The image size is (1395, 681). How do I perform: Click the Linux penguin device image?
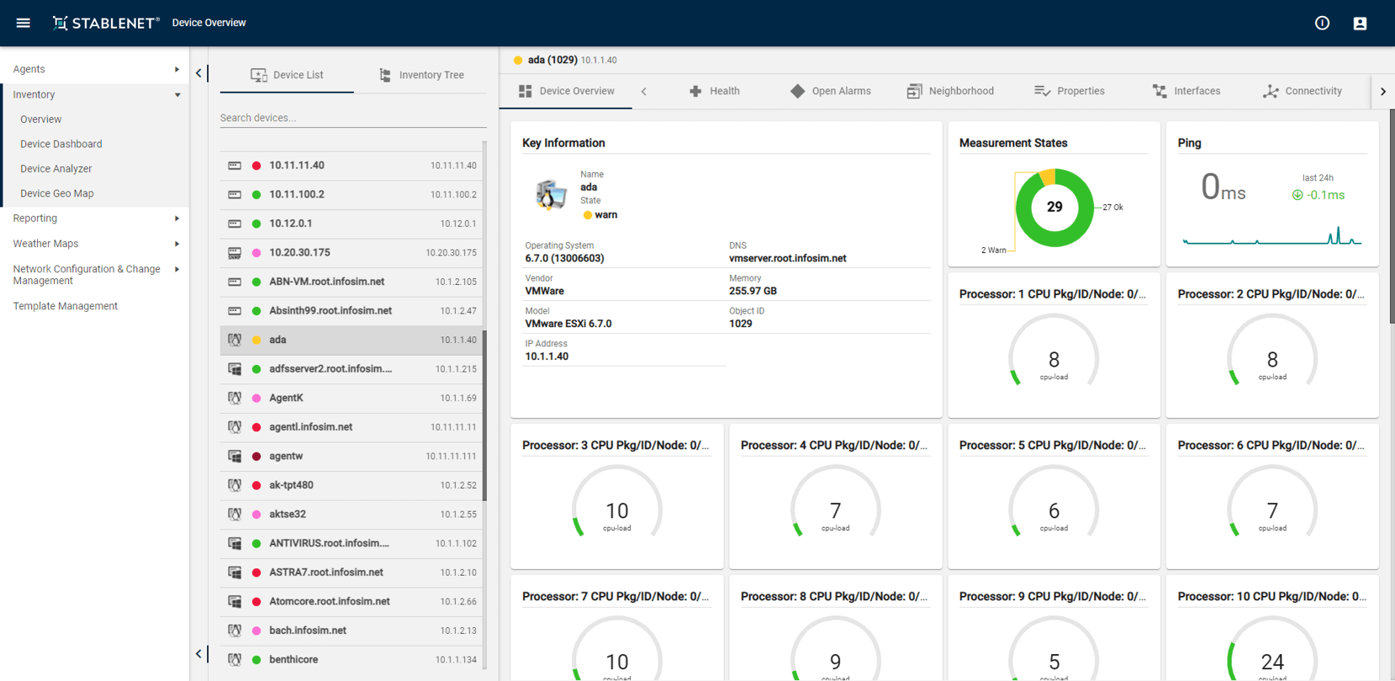[551, 194]
